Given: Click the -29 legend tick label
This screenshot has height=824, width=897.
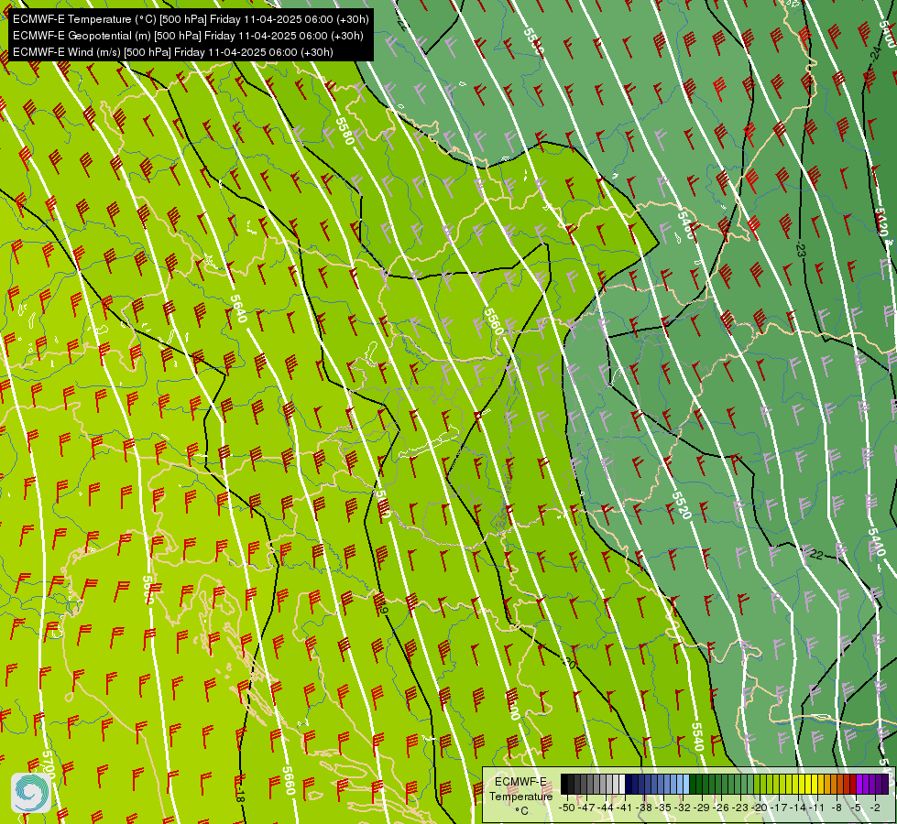Looking at the screenshot, I should [701, 808].
